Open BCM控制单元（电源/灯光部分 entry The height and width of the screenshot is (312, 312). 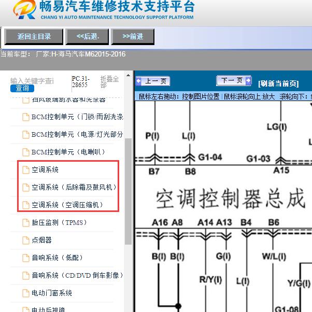point(77,135)
